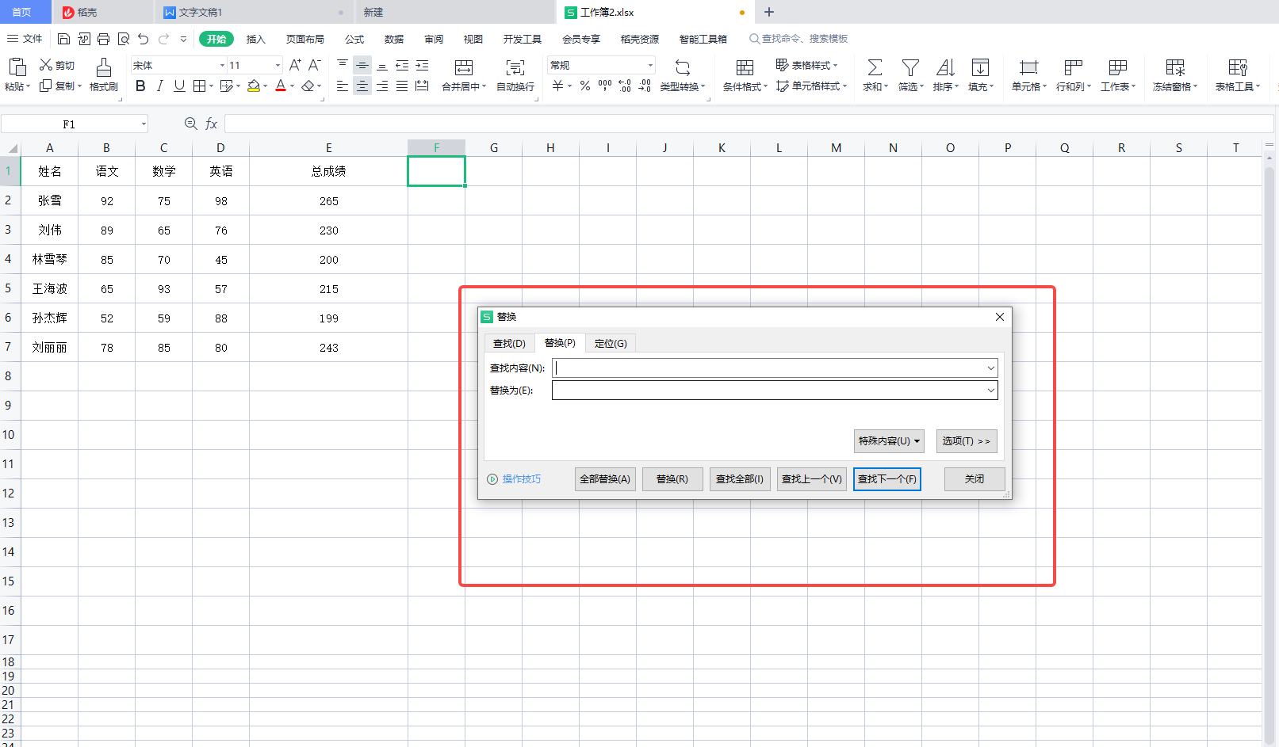The image size is (1279, 747).
Task: Open the Page Layout (页面布局) tab
Action: click(305, 39)
